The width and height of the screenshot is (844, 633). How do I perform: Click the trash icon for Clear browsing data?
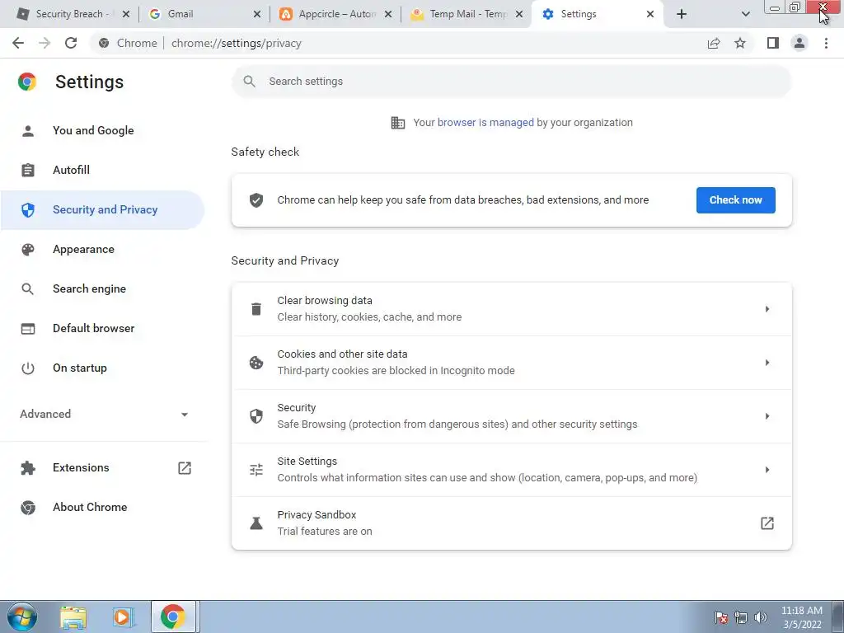pos(256,309)
